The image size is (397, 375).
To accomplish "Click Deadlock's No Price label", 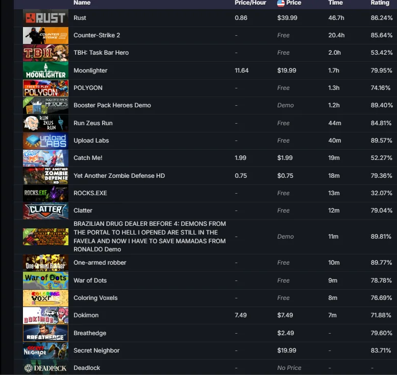I will tap(289, 368).
